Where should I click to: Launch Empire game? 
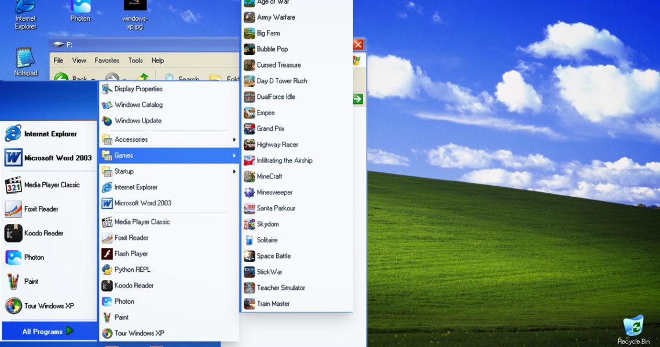click(x=297, y=113)
